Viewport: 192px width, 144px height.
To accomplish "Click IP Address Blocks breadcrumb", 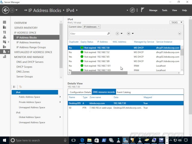I will [x=45, y=10].
